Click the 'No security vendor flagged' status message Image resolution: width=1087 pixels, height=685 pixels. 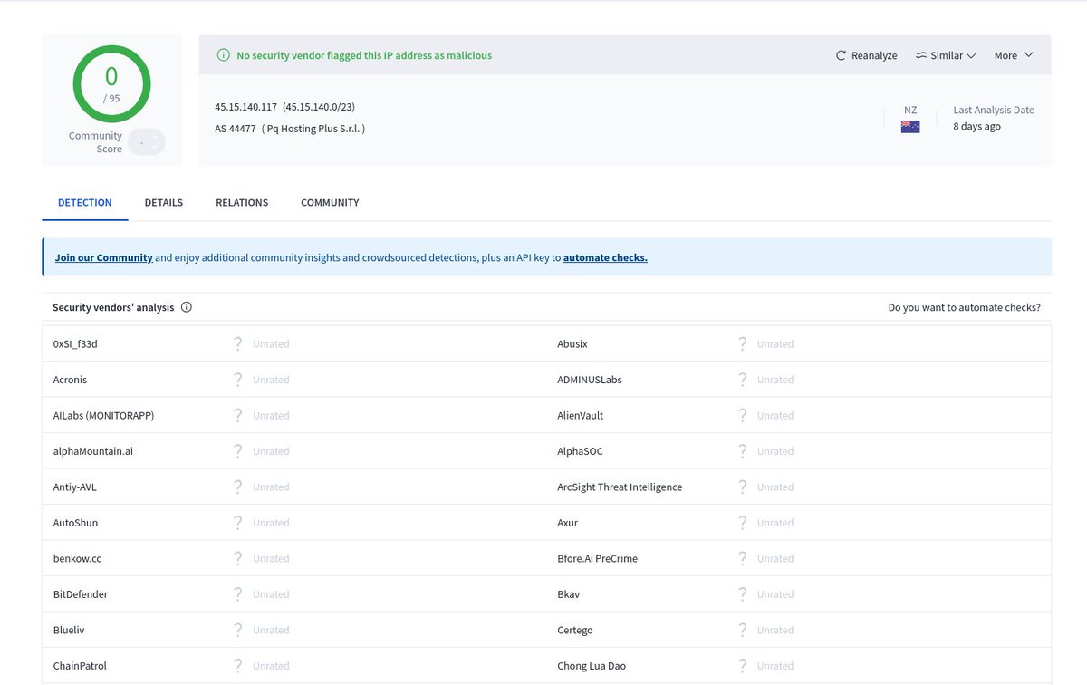coord(364,55)
